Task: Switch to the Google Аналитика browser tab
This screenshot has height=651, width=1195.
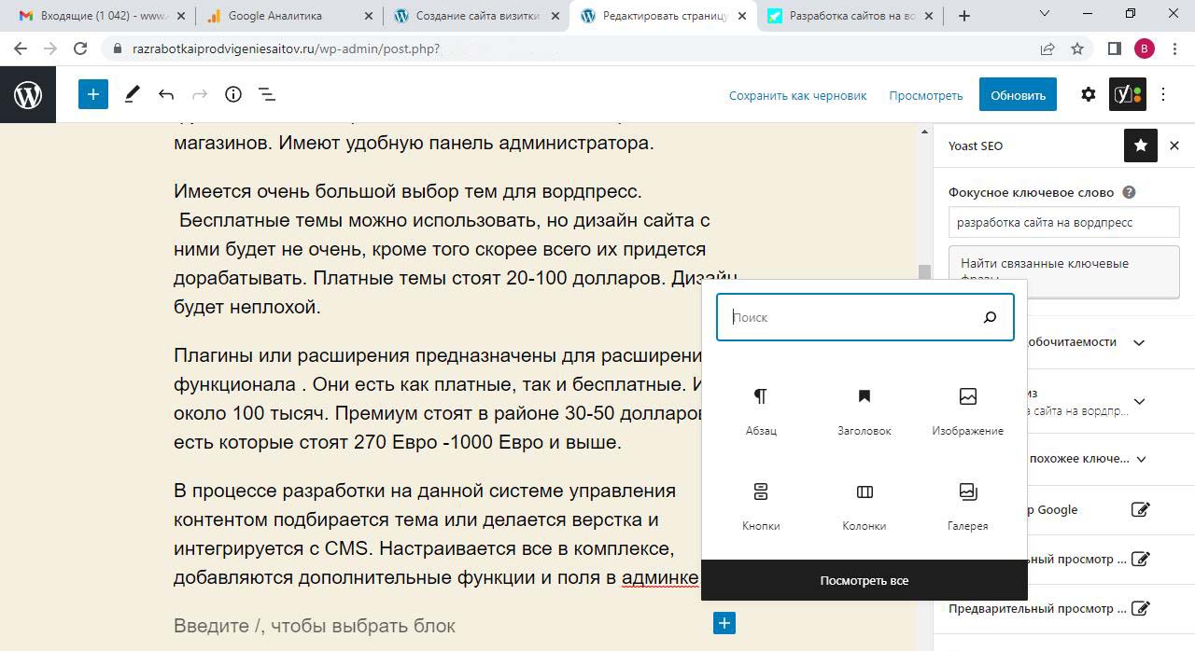Action: (274, 16)
